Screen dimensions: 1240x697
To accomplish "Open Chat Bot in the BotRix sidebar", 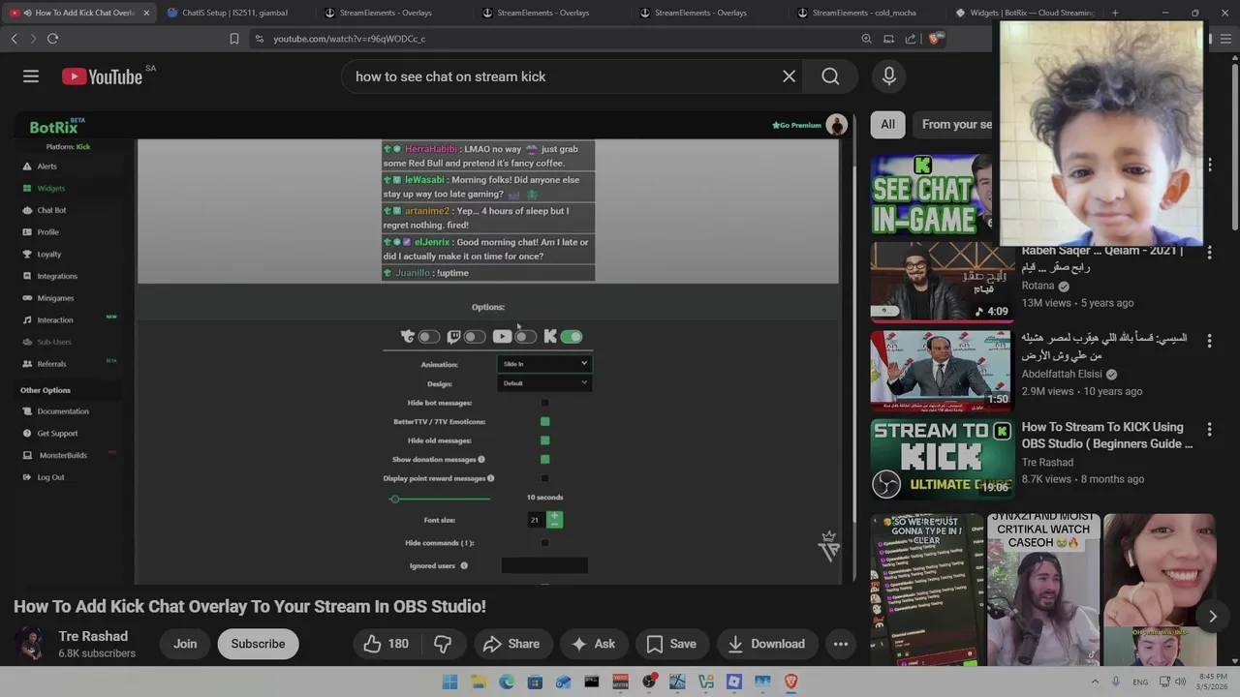I will point(51,210).
